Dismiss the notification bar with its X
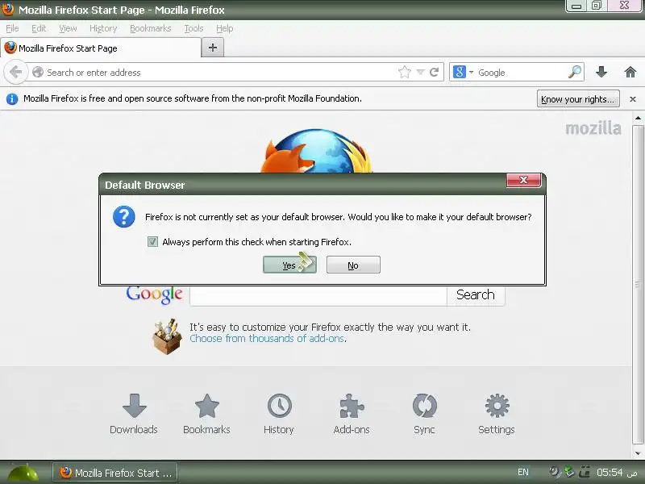This screenshot has height=484, width=645. click(633, 99)
